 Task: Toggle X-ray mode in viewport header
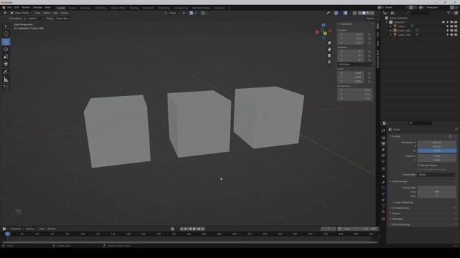[354, 13]
